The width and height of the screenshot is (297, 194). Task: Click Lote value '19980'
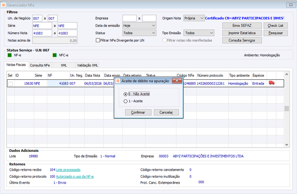pos(33,156)
